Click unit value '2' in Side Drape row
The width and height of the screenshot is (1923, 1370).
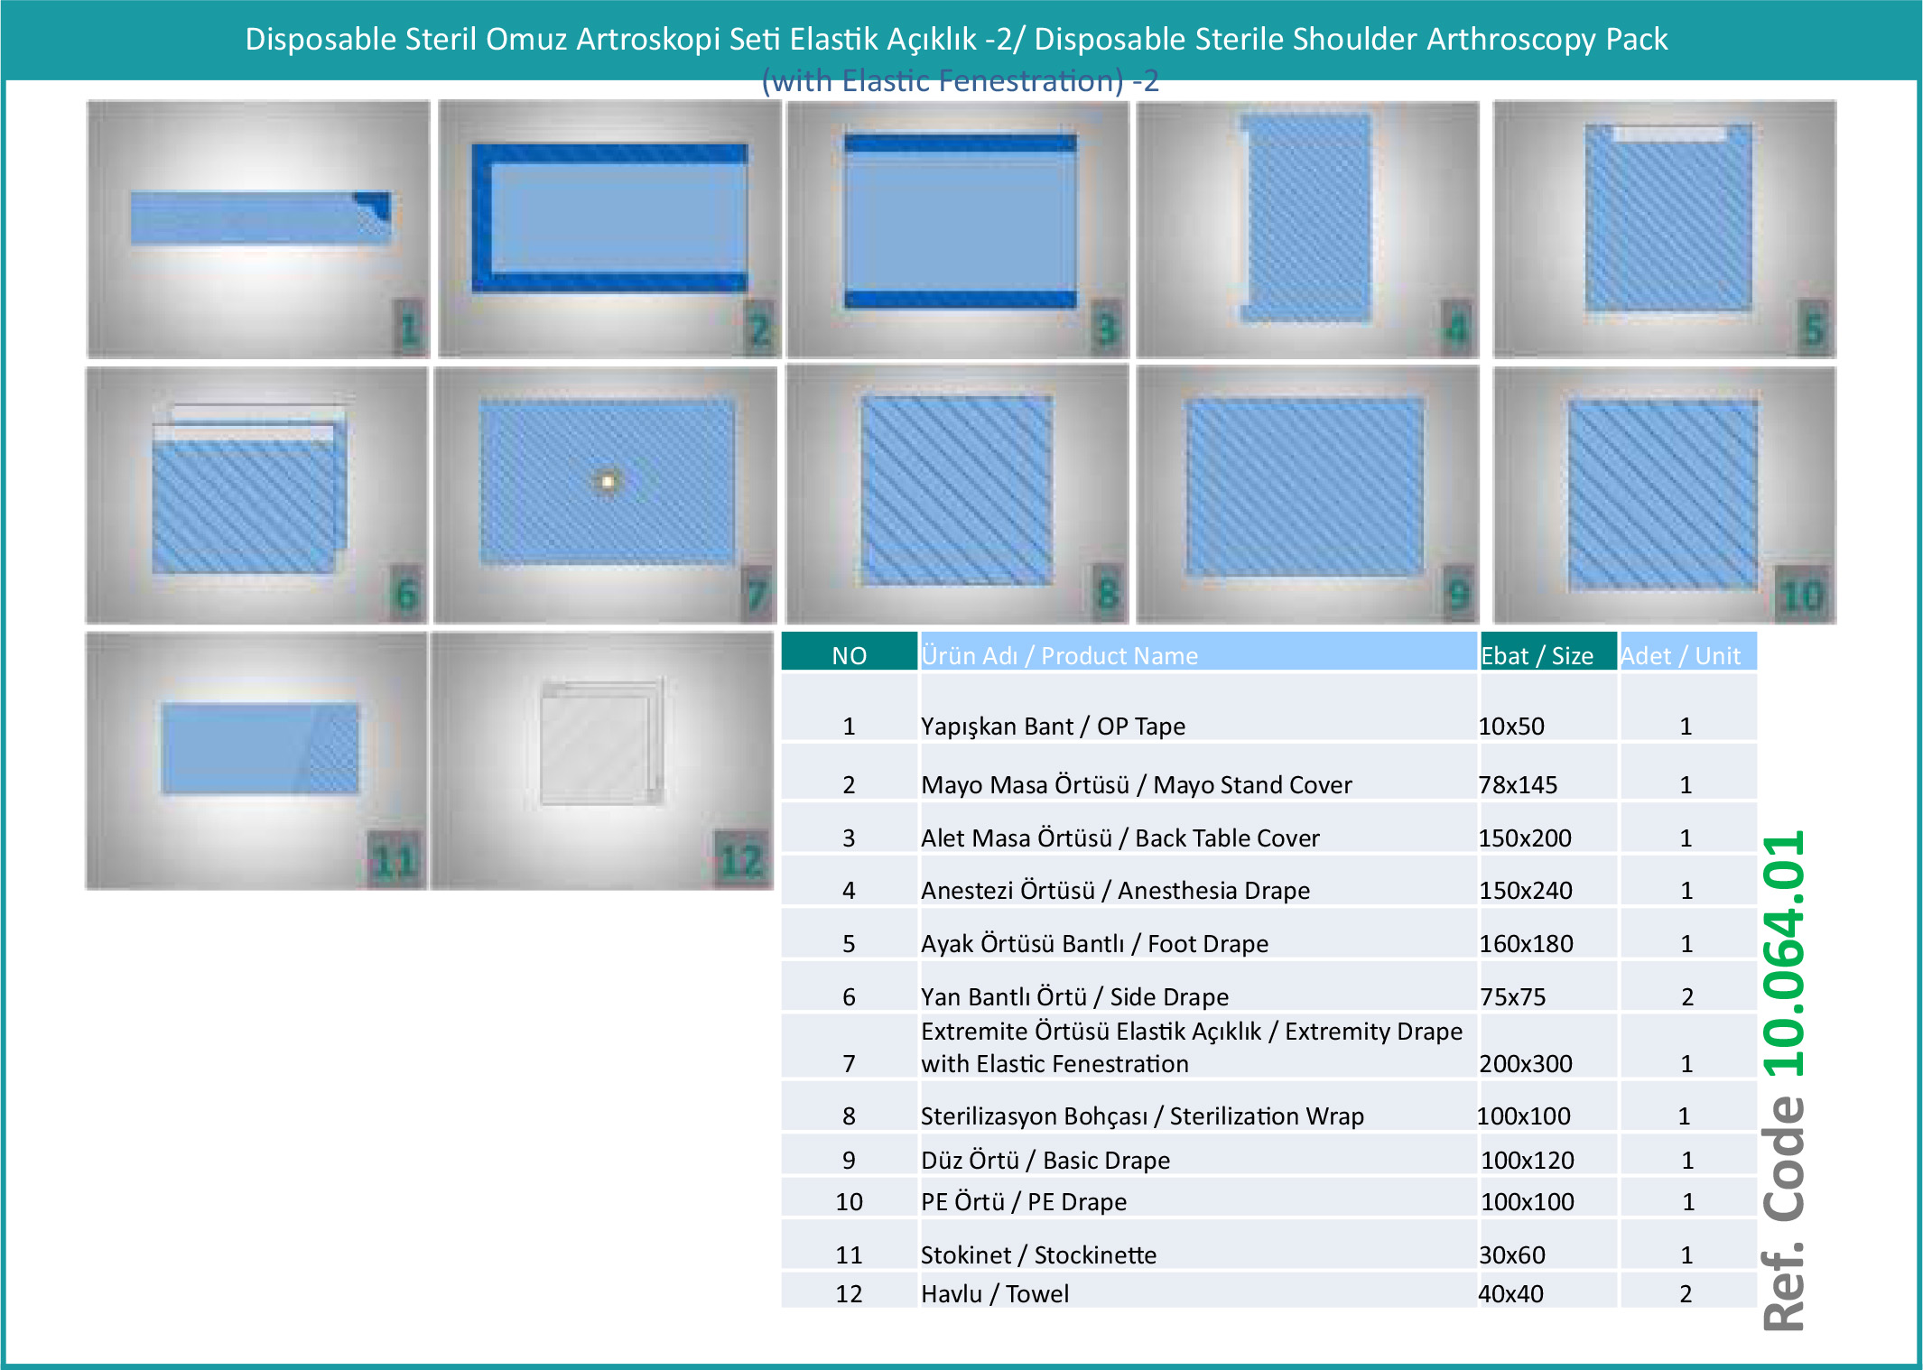[x=1687, y=996]
